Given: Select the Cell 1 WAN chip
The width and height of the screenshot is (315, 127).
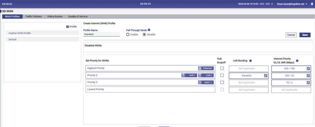Looking at the screenshot, I should (x=189, y=75).
